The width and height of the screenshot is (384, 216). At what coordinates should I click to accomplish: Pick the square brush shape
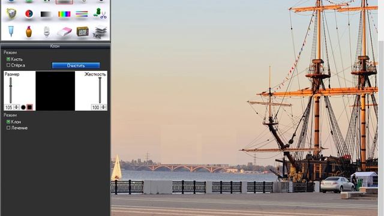[x=29, y=107]
